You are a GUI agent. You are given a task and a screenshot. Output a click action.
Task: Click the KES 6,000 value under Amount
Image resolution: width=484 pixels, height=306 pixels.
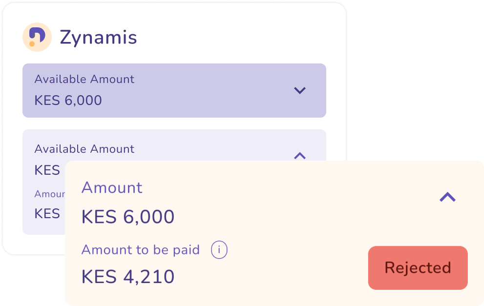(127, 217)
